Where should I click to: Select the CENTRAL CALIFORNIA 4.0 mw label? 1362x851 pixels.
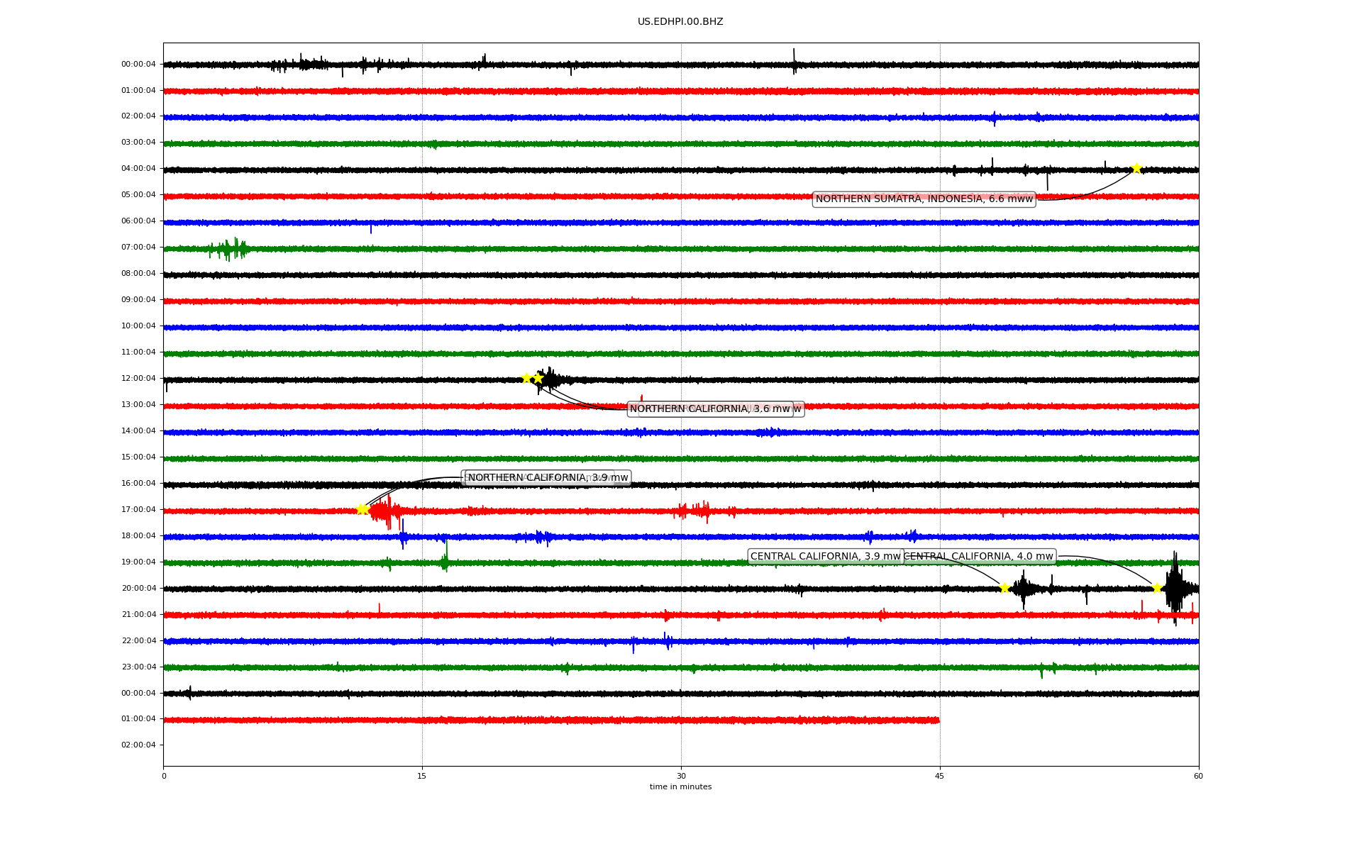pyautogui.click(x=979, y=557)
